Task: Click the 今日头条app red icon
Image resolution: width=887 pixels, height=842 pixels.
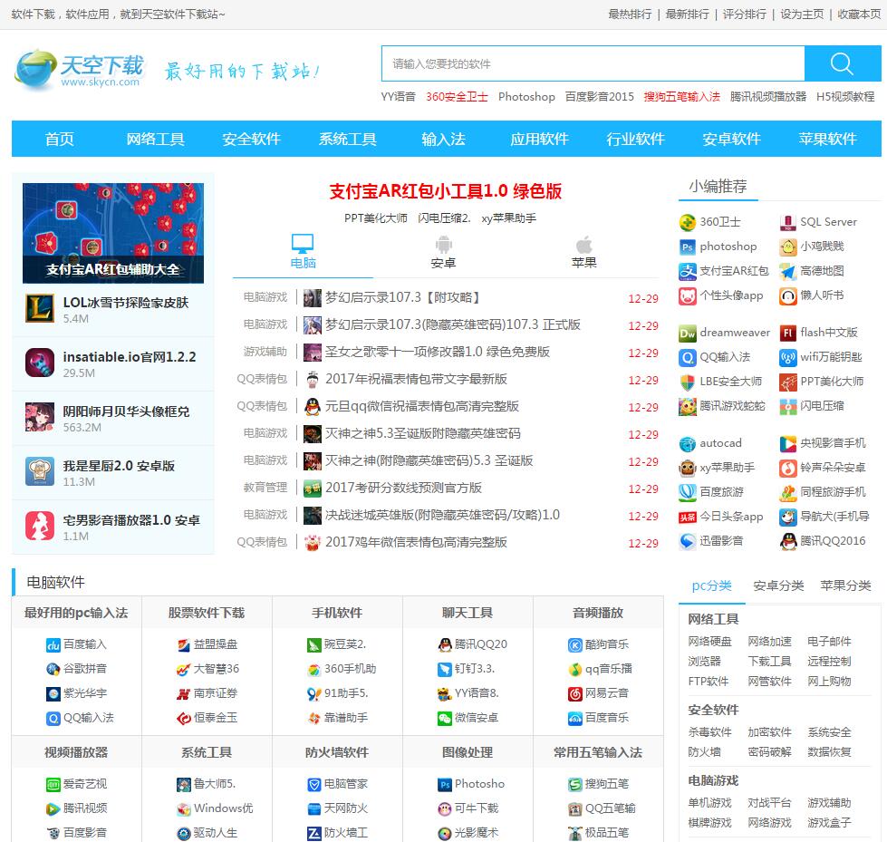Action: pos(688,518)
